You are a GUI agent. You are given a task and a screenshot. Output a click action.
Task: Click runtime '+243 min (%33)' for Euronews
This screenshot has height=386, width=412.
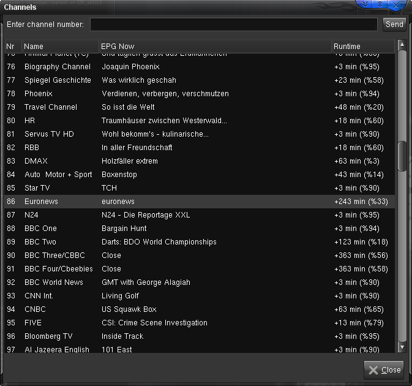[361, 202]
